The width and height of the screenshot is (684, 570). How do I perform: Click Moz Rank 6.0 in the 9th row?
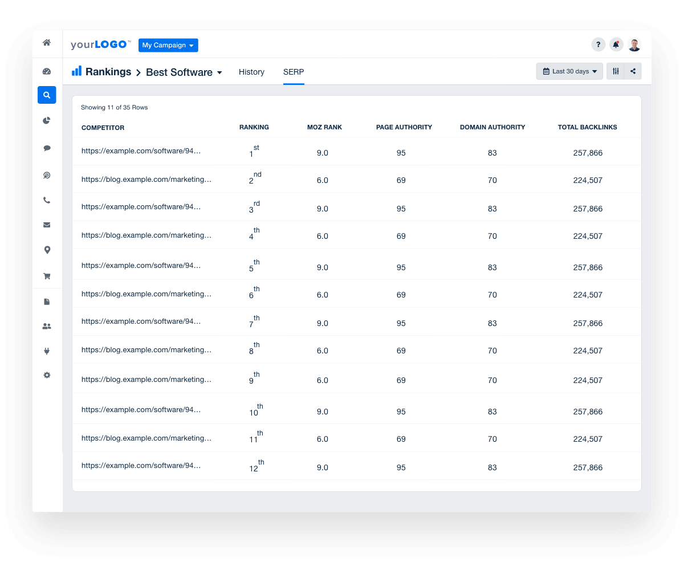coord(323,380)
